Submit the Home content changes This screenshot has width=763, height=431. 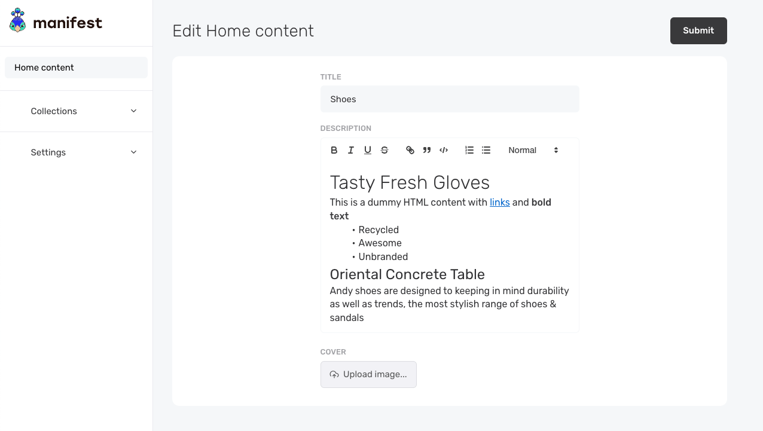[x=698, y=30]
